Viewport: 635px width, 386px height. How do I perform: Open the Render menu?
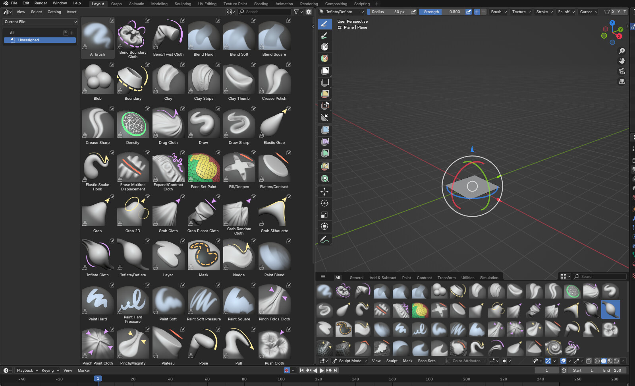tap(41, 3)
